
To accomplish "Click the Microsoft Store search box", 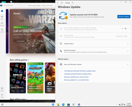I will 41,6.
